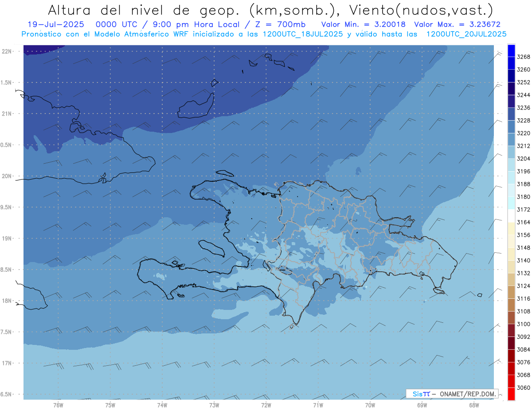The width and height of the screenshot is (532, 411).
Task: Click the "Valor Max. = 3.23672" text
Action: point(457,24)
